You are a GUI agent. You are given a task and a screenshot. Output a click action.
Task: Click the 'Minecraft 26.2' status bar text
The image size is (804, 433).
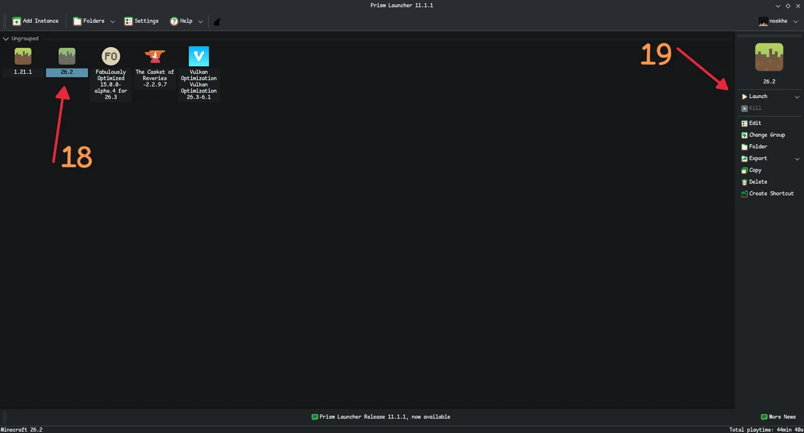tap(21, 430)
